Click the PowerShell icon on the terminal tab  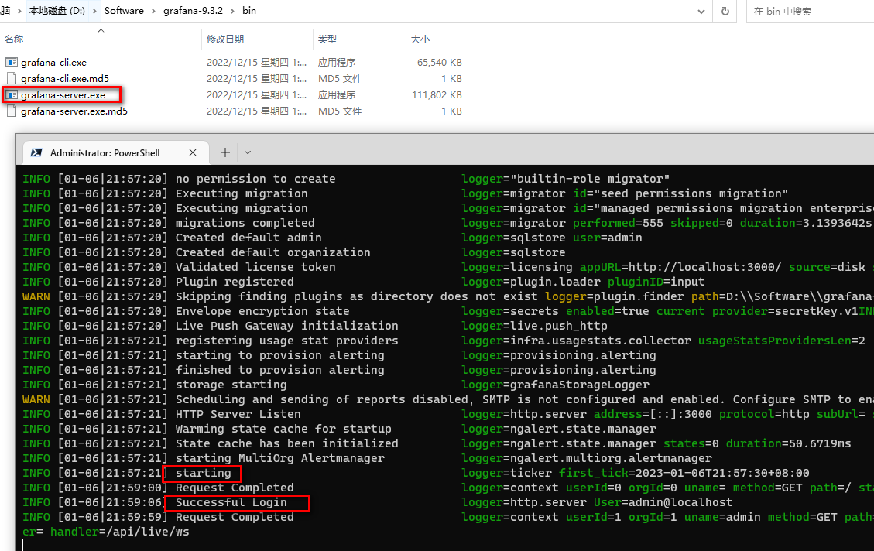click(36, 152)
